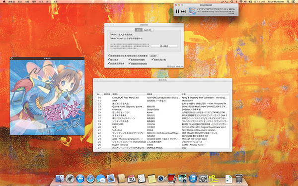Viewport: 298px width, 186px height.
Task: Open Launchpad from the Dock
Action: pos(70,179)
